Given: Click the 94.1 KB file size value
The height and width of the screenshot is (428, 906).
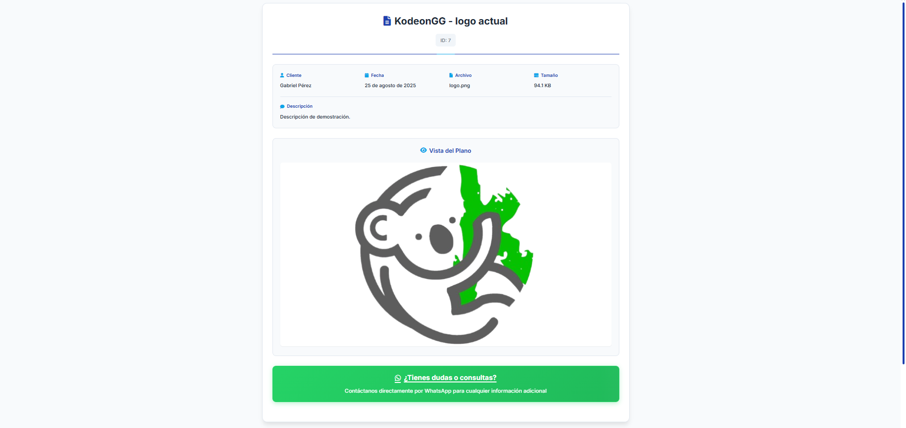Looking at the screenshot, I should [542, 86].
